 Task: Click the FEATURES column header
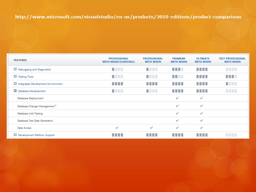(x=20, y=60)
